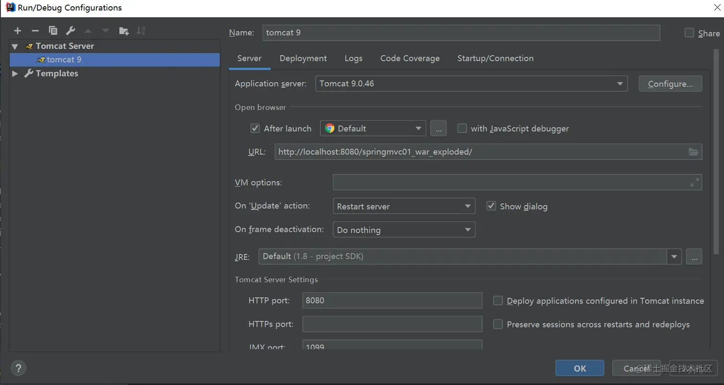
Task: Click the Remove Configuration minus icon
Action: click(x=35, y=31)
